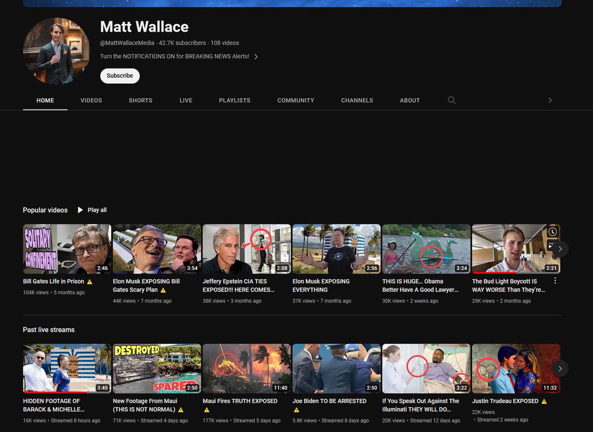Click warning icon beside Bill Gates Life in Prison
The height and width of the screenshot is (432, 593).
click(89, 282)
